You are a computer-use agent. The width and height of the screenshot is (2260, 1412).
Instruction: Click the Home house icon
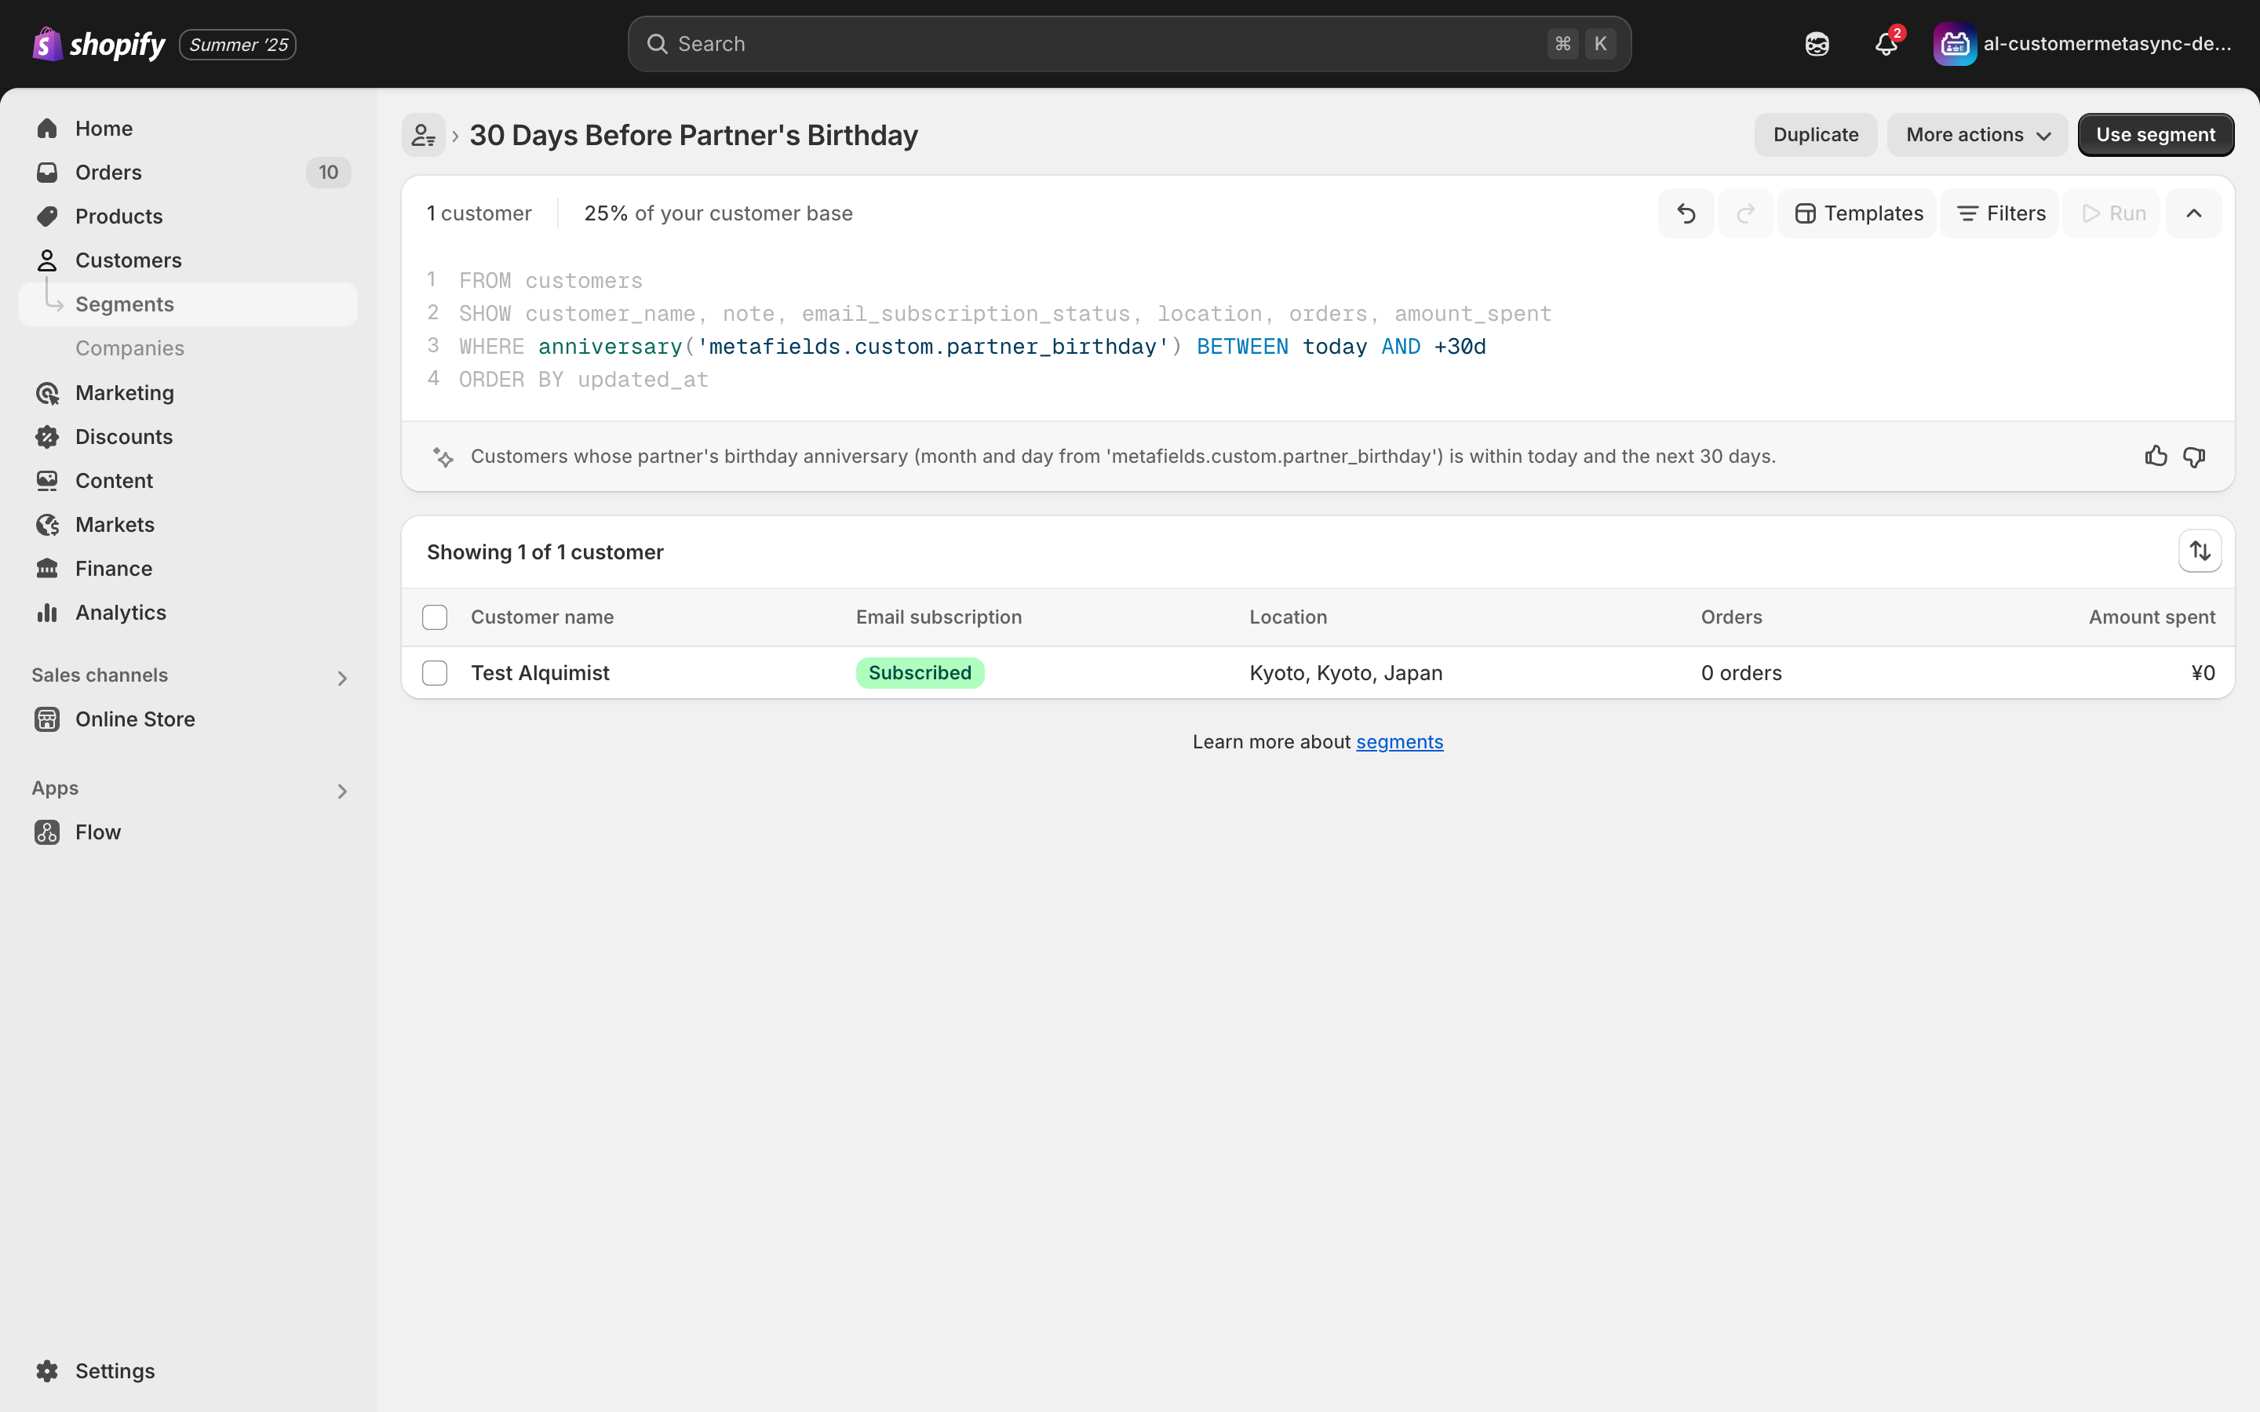point(47,128)
